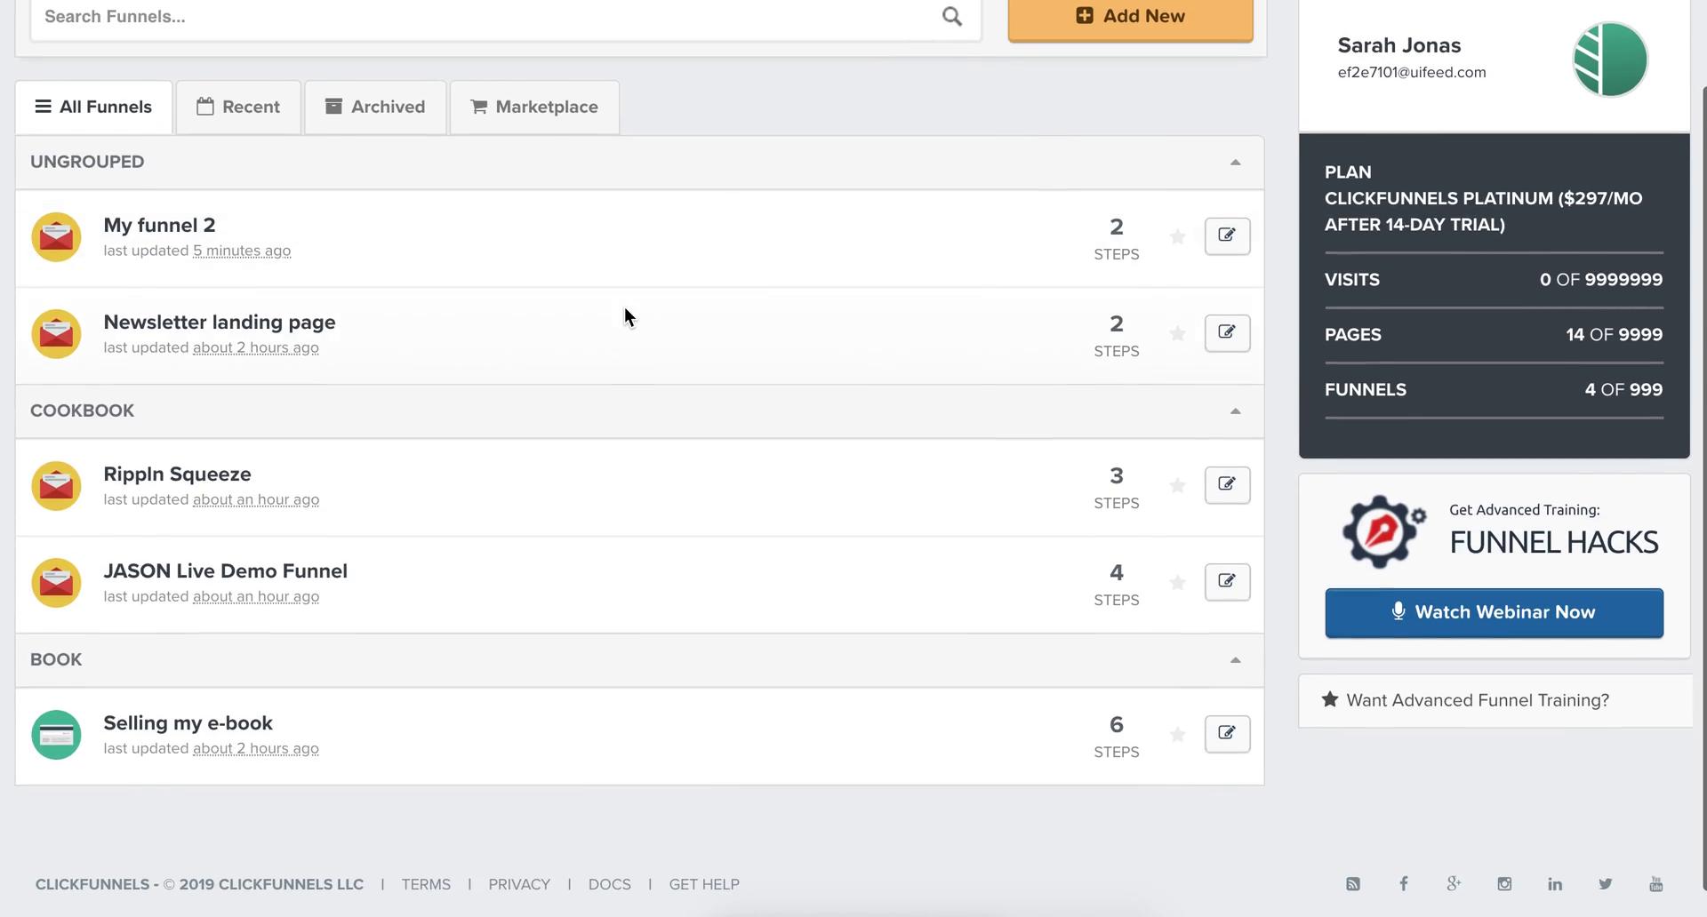Star the JASON Live Demo Funnel
The height and width of the screenshot is (917, 1707).
click(1177, 582)
